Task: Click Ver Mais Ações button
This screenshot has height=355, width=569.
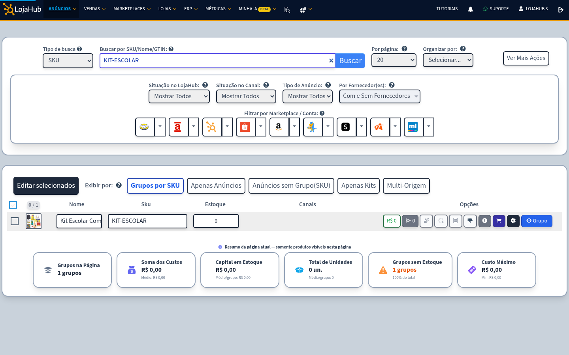Action: coord(526,58)
